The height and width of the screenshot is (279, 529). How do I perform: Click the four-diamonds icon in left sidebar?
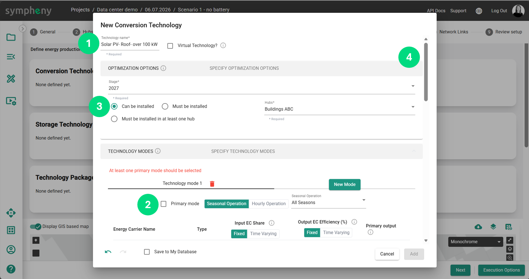tap(11, 213)
